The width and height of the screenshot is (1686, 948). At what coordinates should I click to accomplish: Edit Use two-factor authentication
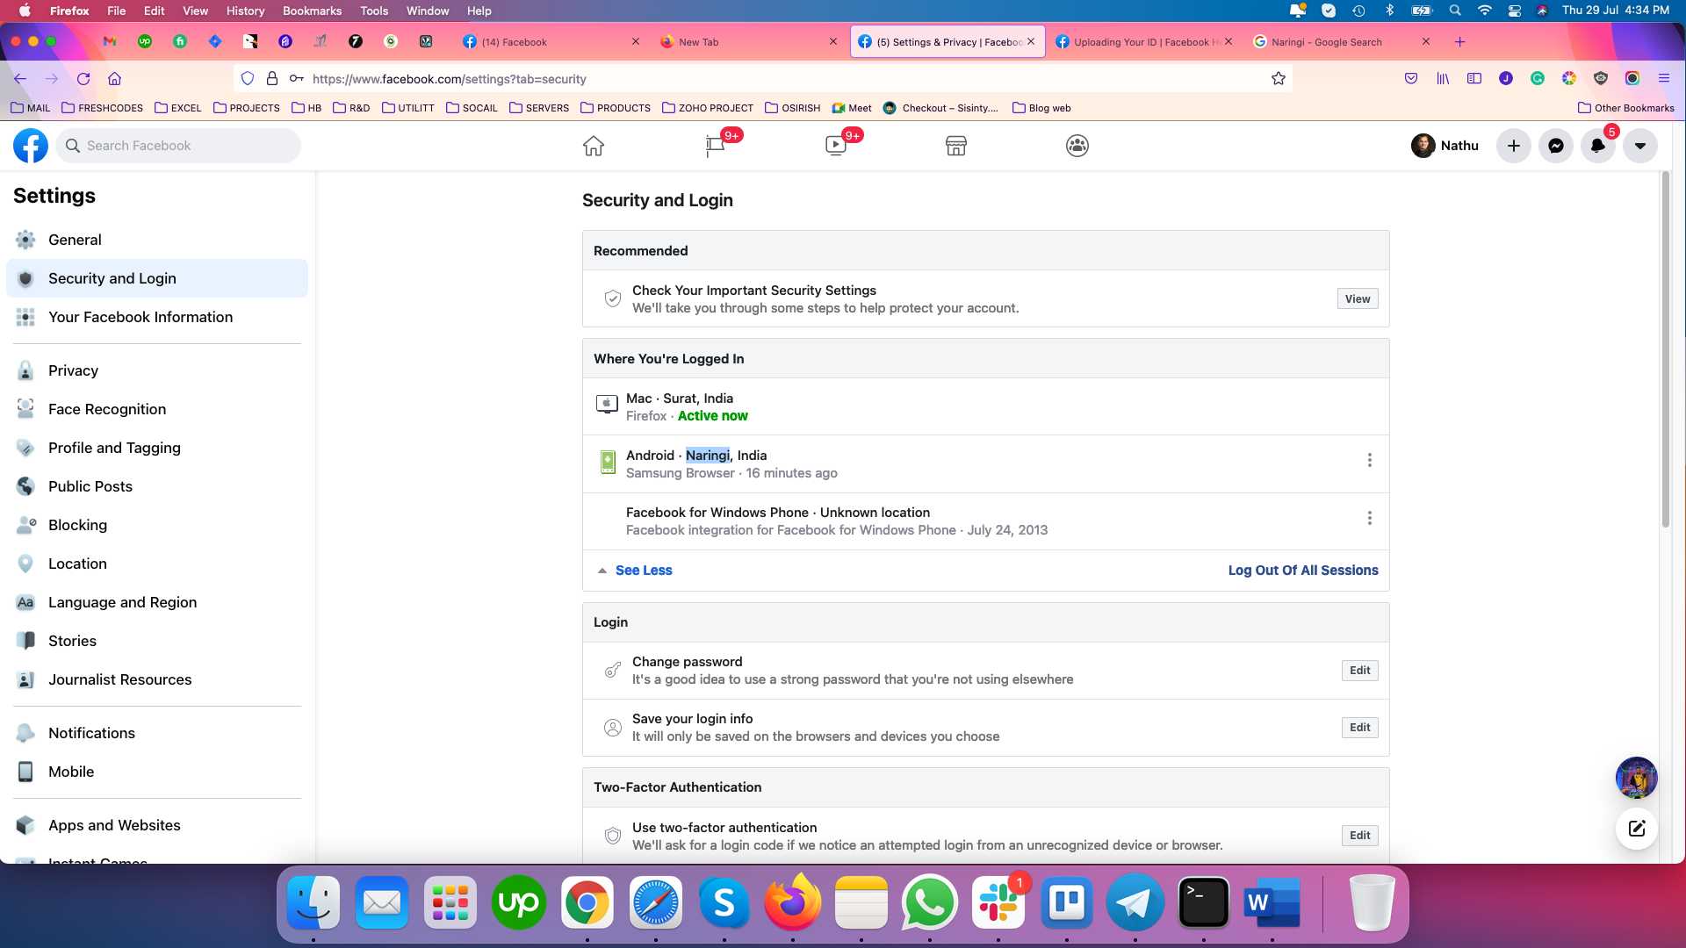(x=1360, y=836)
